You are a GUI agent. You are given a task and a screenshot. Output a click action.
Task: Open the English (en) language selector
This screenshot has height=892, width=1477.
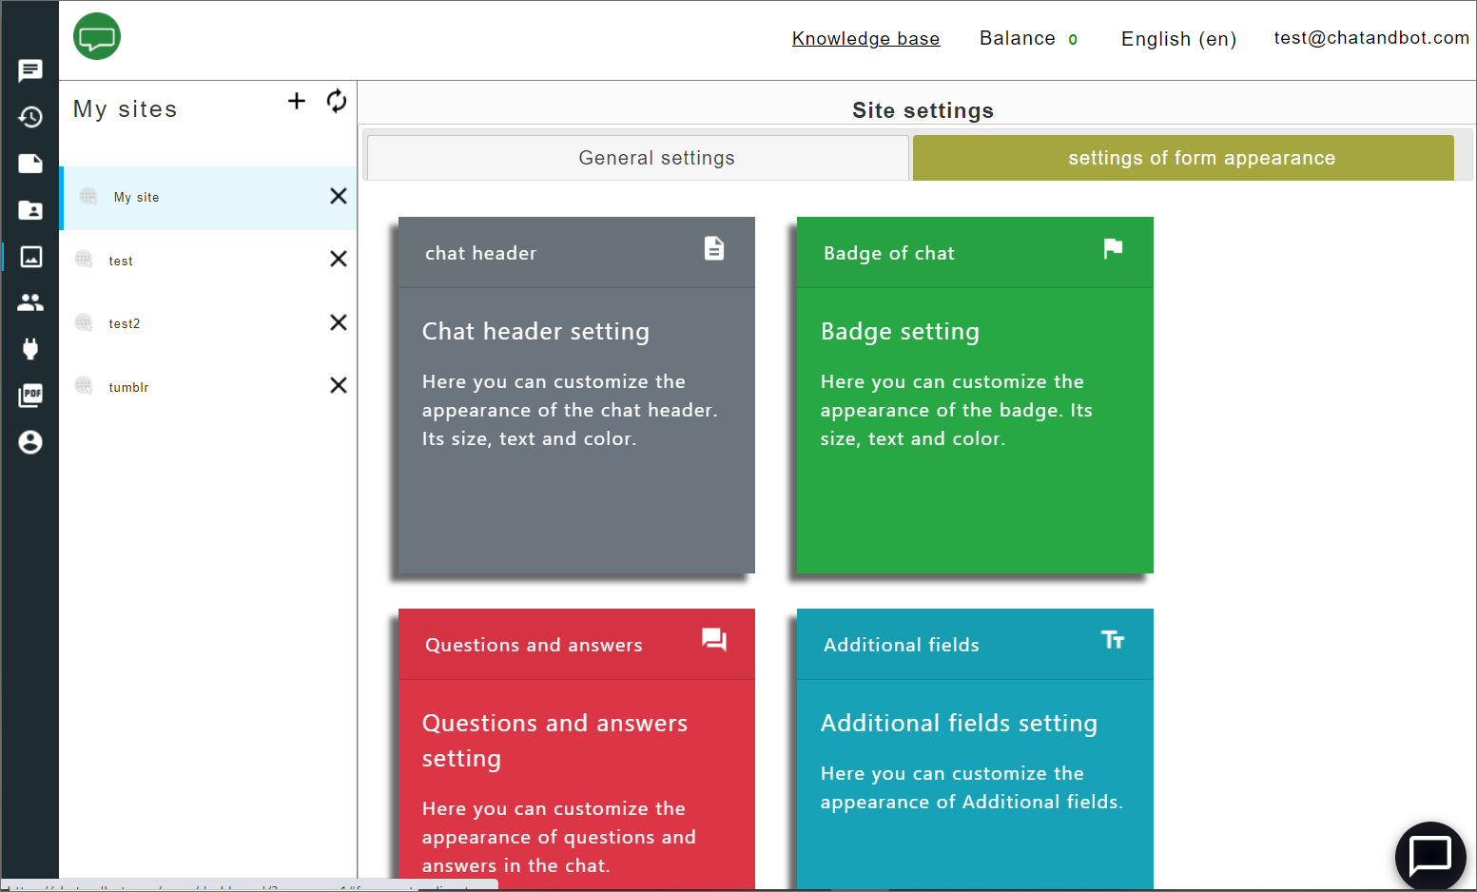pyautogui.click(x=1178, y=39)
